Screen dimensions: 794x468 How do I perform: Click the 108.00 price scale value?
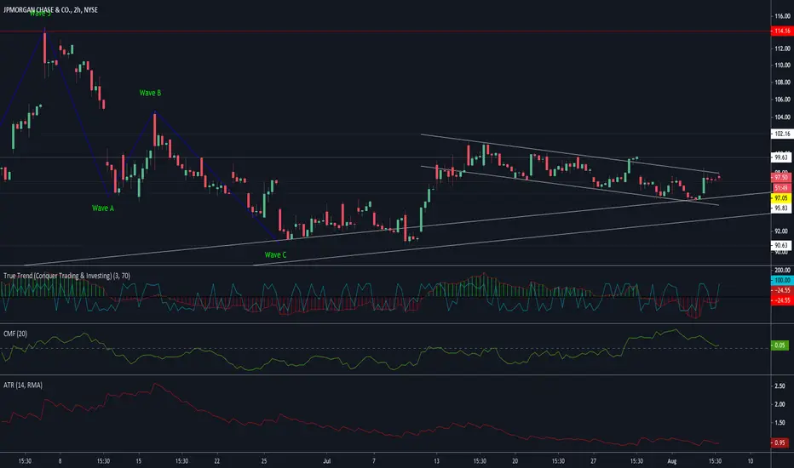782,82
